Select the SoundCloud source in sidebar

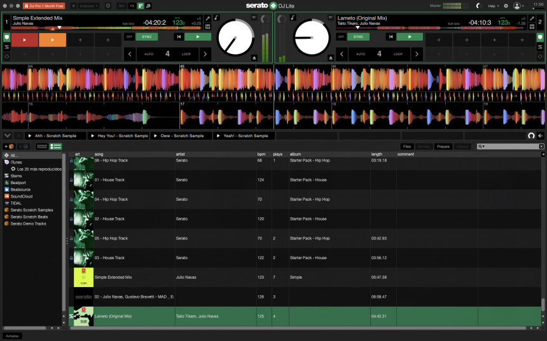pos(21,196)
